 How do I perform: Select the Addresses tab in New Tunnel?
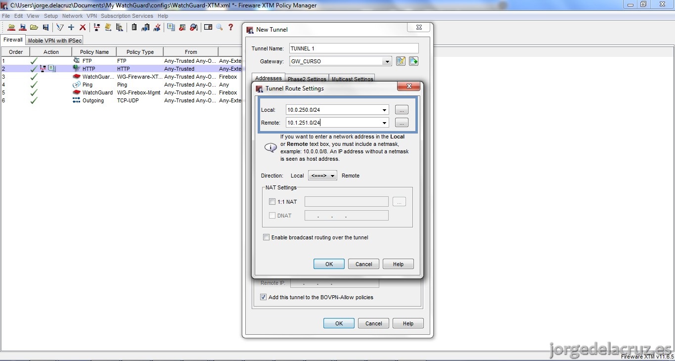pyautogui.click(x=269, y=78)
